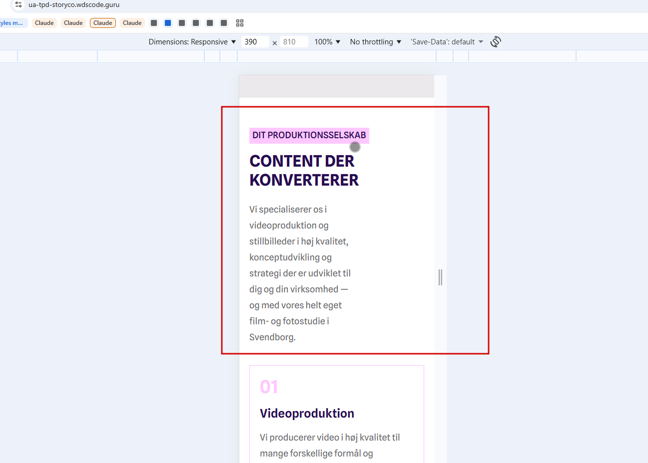Select the DIT PRODUKTIONSSELSKAB pink label
The width and height of the screenshot is (648, 463).
tap(309, 136)
